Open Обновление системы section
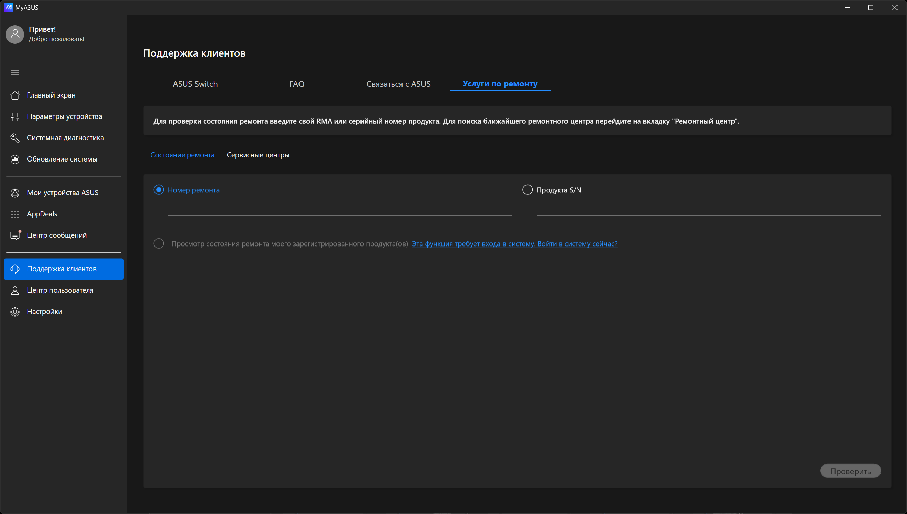Image resolution: width=907 pixels, height=514 pixels. [64, 159]
